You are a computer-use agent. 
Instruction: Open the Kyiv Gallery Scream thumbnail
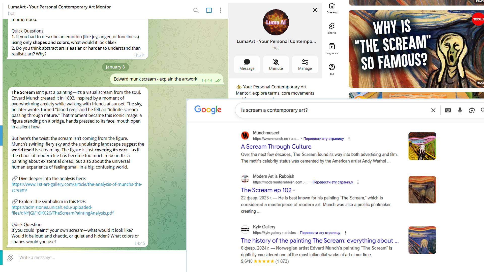[422, 240]
